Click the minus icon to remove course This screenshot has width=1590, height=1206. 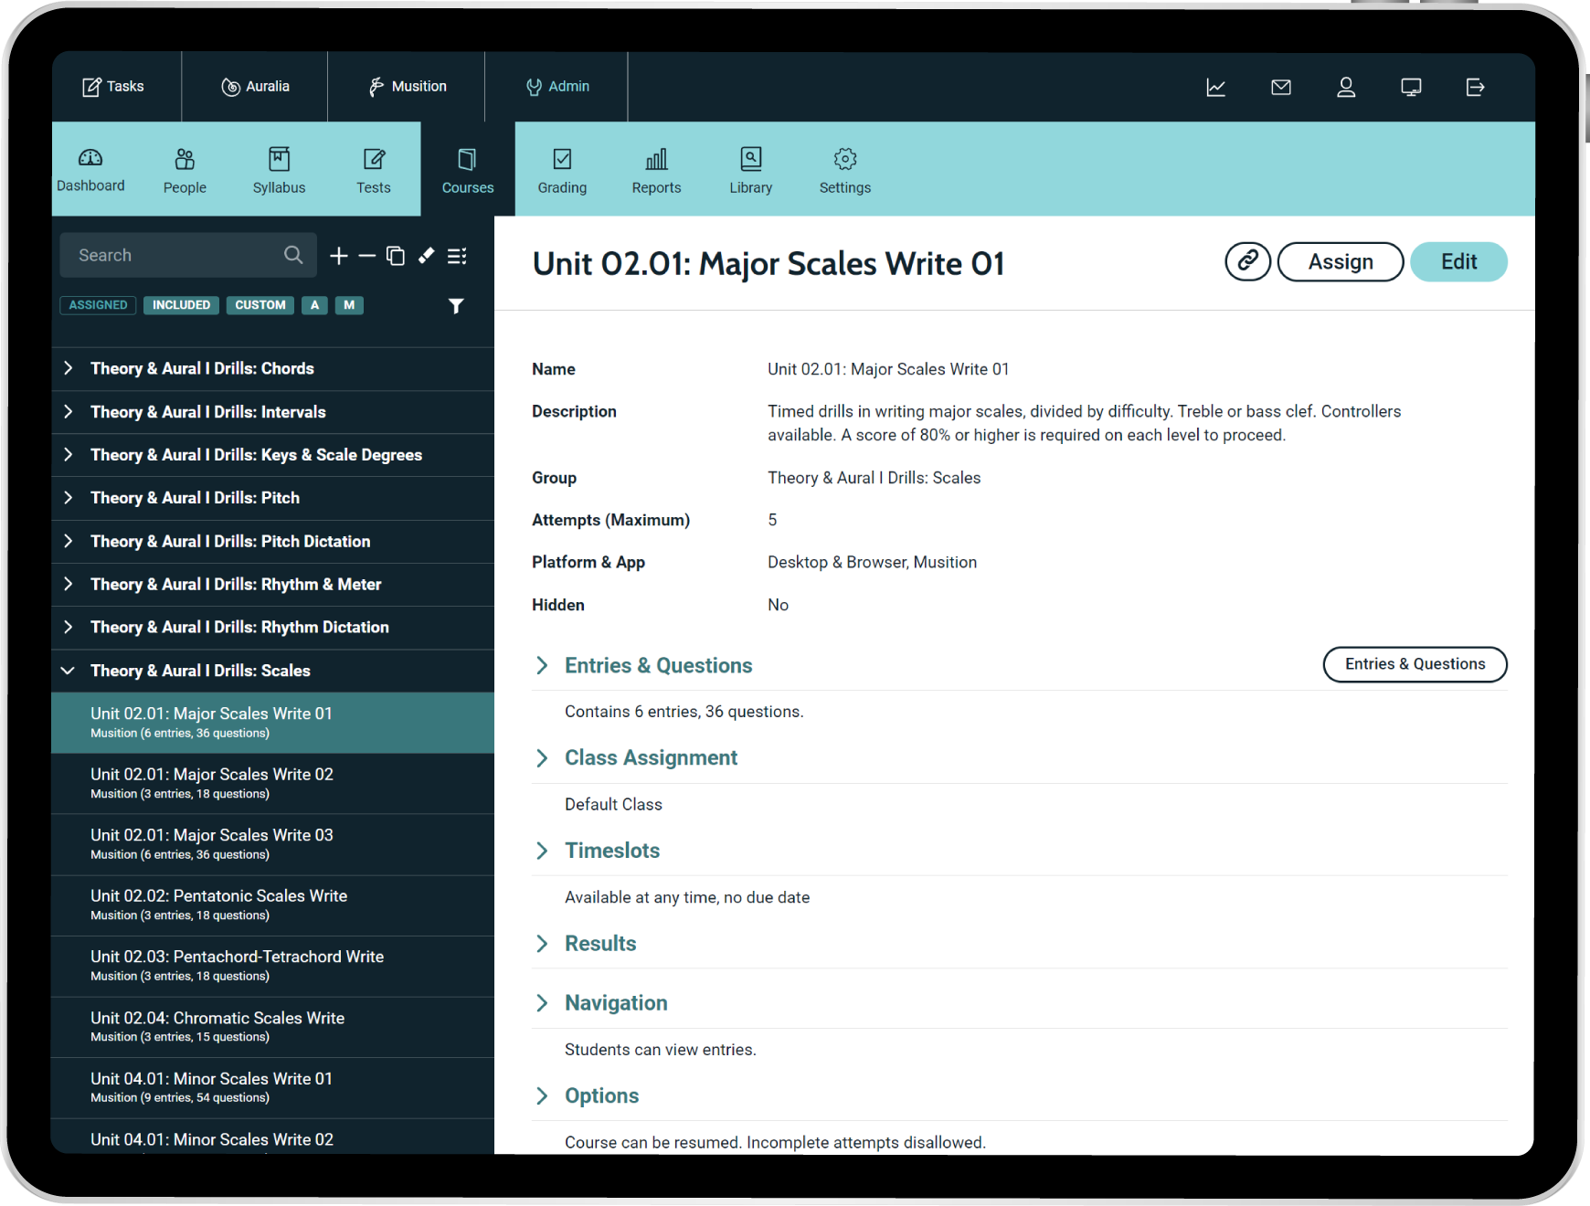coord(367,256)
